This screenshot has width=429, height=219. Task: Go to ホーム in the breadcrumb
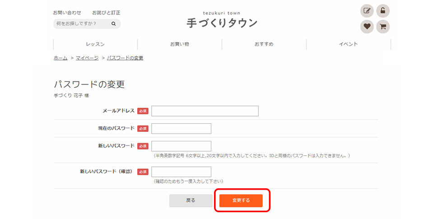(x=61, y=58)
